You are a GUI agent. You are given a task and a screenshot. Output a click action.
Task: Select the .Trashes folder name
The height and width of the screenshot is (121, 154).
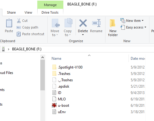64,74
